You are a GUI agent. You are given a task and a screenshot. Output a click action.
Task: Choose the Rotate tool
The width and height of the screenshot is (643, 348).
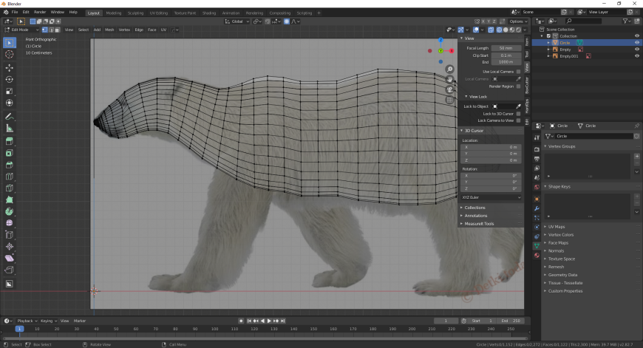pyautogui.click(x=10, y=79)
